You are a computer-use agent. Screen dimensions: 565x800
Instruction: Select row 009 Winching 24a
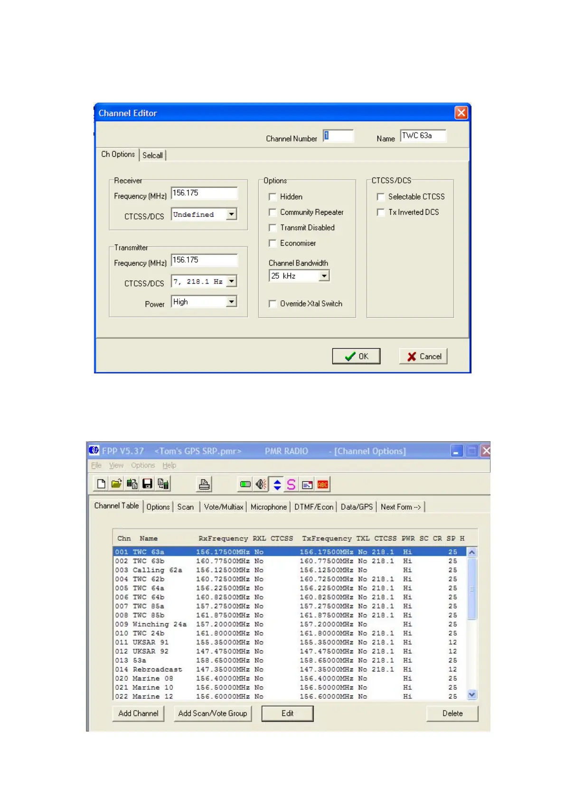click(x=290, y=624)
